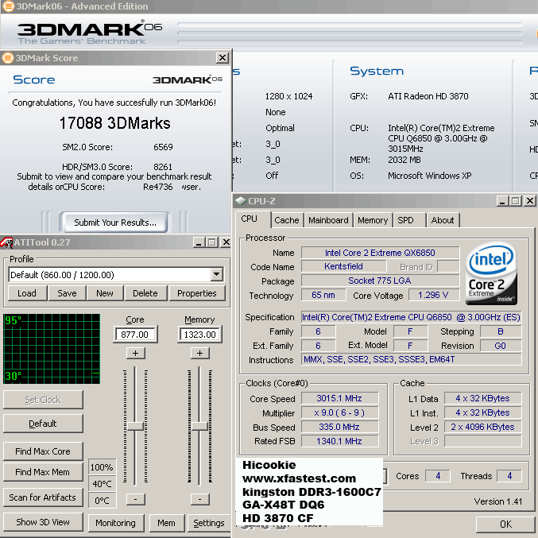Image resolution: width=538 pixels, height=538 pixels.
Task: Click the Level 2 cache value 2 x 4096 KBytes
Action: [482, 427]
